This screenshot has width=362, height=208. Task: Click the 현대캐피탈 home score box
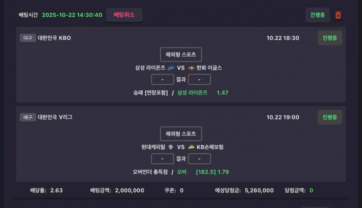(x=162, y=158)
